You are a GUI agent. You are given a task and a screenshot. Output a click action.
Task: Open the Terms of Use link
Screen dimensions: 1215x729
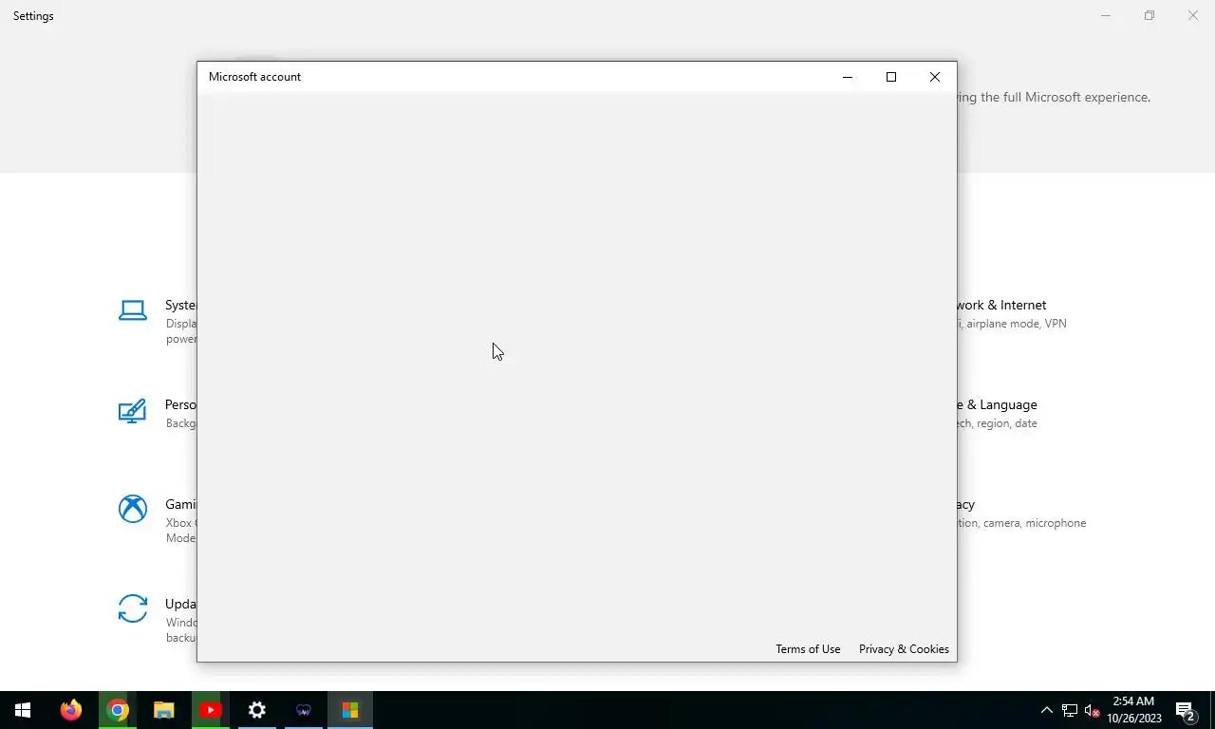[x=808, y=649]
